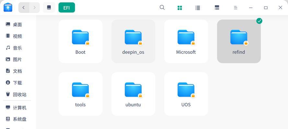Select the refind folder icon

(x=239, y=38)
